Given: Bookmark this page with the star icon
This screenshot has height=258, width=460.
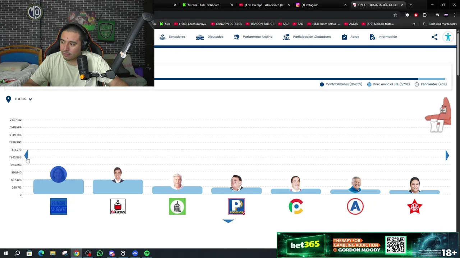Looking at the screenshot, I should [395, 15].
